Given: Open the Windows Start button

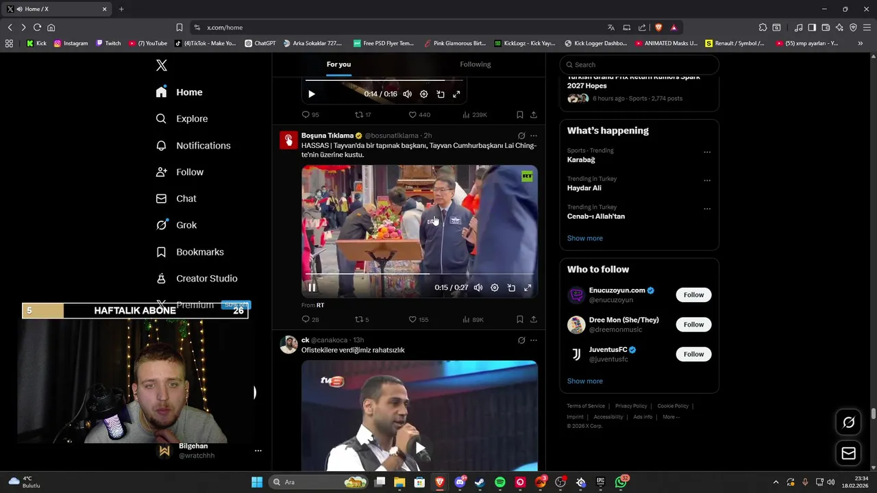Looking at the screenshot, I should pos(257,482).
